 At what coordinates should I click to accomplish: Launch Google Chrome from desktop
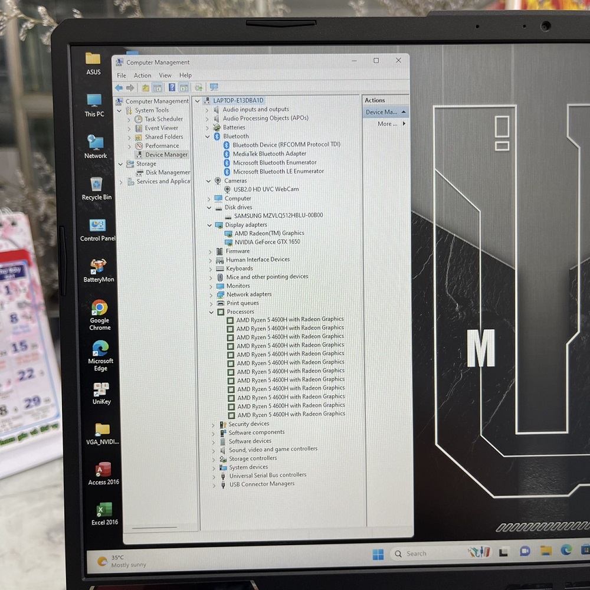(x=100, y=315)
